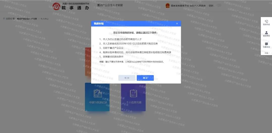This screenshot has width=272, height=133.
Task: Click 国家政务服务平台 link in header
Action: coord(180,6)
